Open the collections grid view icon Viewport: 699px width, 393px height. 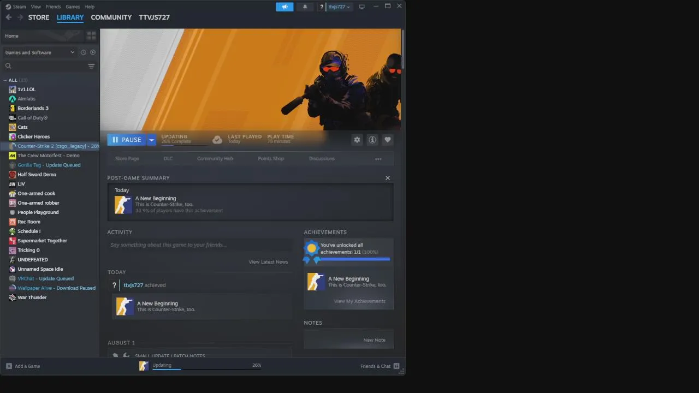click(91, 35)
